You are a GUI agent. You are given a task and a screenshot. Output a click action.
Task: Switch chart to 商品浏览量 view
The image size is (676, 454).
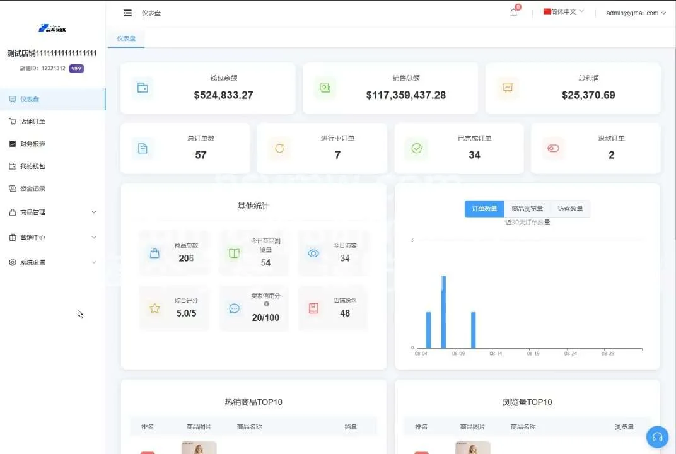click(x=527, y=209)
